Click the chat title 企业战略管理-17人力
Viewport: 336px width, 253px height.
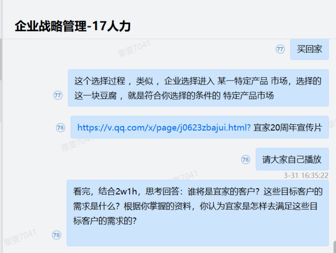pos(73,26)
